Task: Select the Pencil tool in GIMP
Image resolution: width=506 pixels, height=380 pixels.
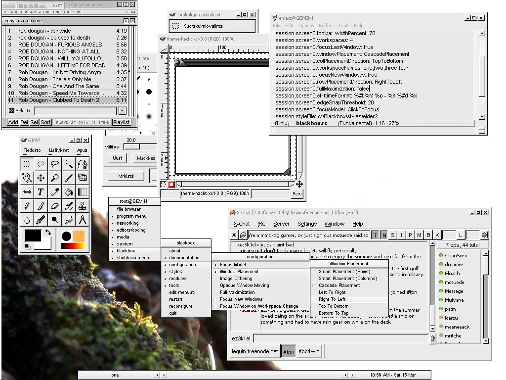Action: (x=27, y=206)
